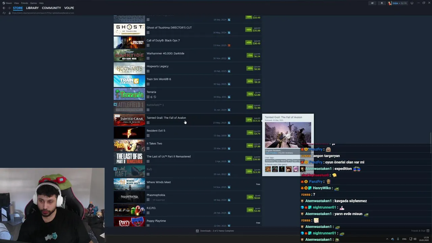Click the 'Free' price on Where Winds Meet

click(x=258, y=184)
